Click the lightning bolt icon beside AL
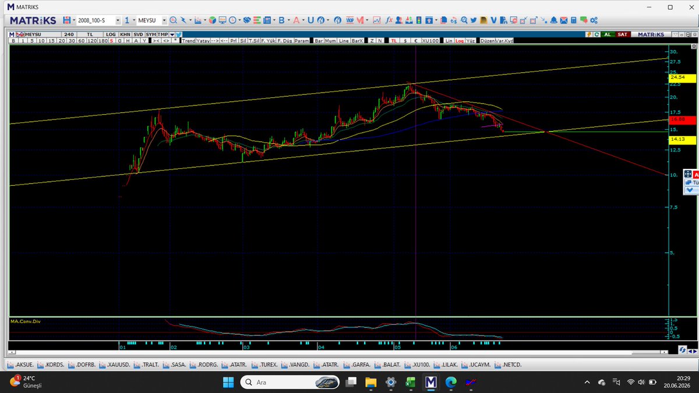This screenshot has height=393, width=699. pyautogui.click(x=588, y=34)
